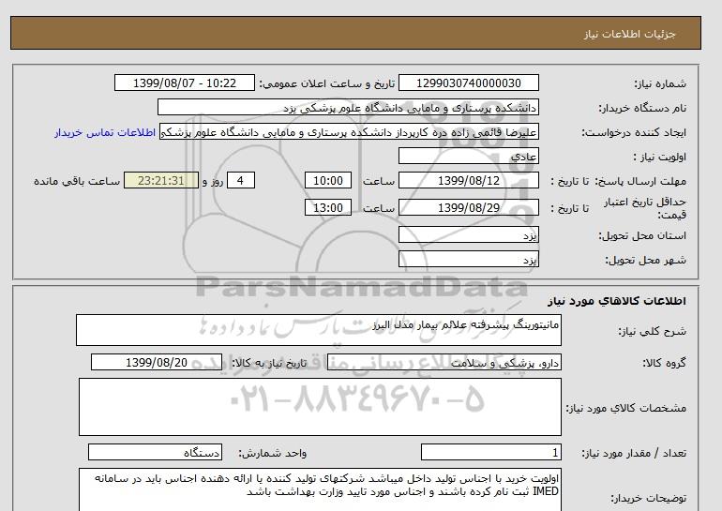Screen dimensions: 722x511
Task: Click the price validity time field 13:00
Action: (328, 207)
